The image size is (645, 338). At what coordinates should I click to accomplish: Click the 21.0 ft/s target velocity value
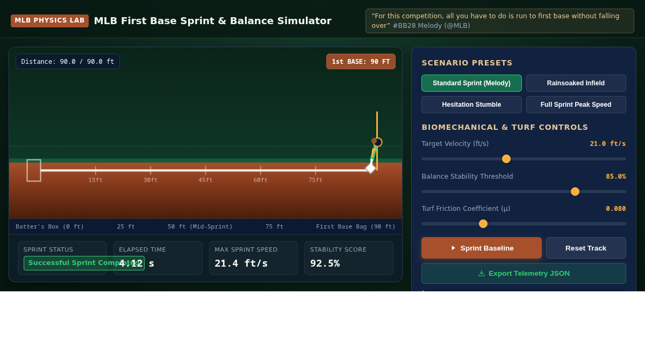pos(608,144)
